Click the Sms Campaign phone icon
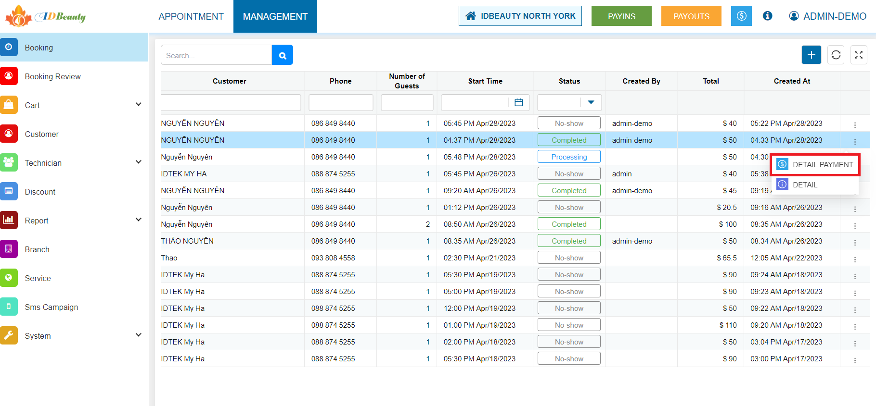 click(x=9, y=307)
